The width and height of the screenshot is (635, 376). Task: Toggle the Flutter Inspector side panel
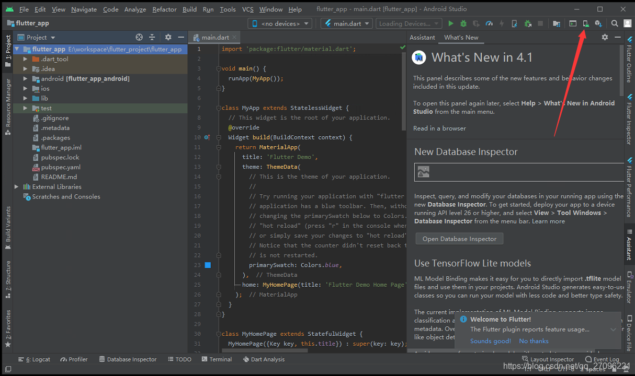(x=629, y=120)
